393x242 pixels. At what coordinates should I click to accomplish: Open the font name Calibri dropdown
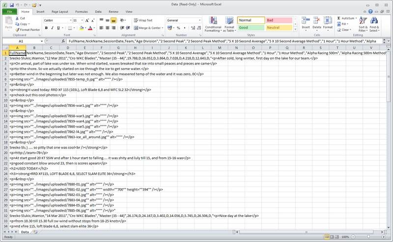69,20
